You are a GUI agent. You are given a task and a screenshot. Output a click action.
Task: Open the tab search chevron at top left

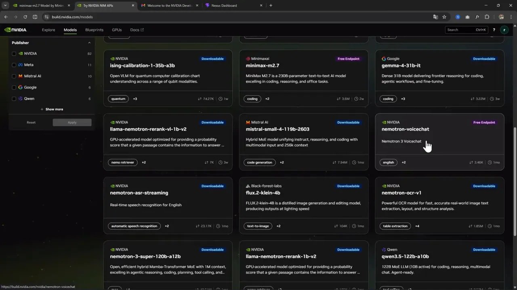click(x=5, y=6)
